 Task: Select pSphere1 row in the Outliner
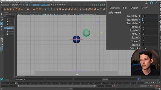[9, 28]
